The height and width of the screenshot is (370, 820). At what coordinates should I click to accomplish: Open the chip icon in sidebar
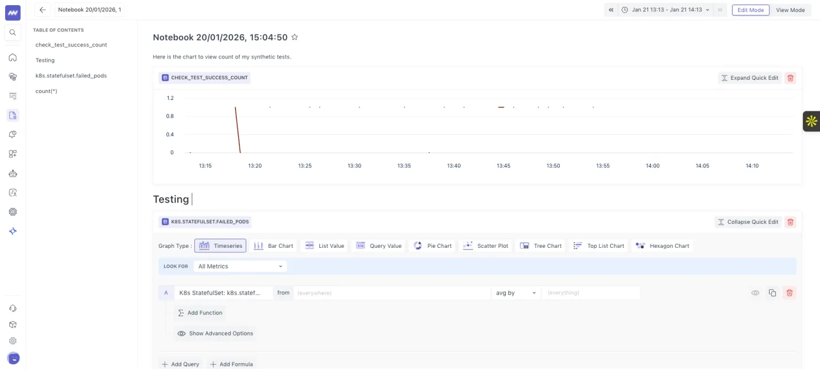click(13, 212)
